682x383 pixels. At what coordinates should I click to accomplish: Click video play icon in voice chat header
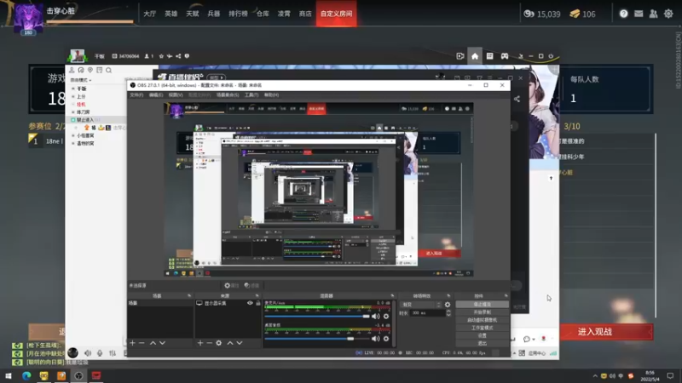point(460,56)
